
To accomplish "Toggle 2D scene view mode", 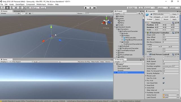I will [x=19, y=13].
